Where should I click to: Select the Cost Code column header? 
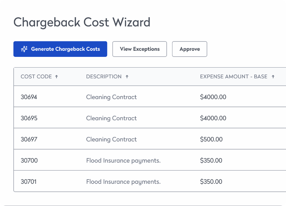tap(36, 77)
